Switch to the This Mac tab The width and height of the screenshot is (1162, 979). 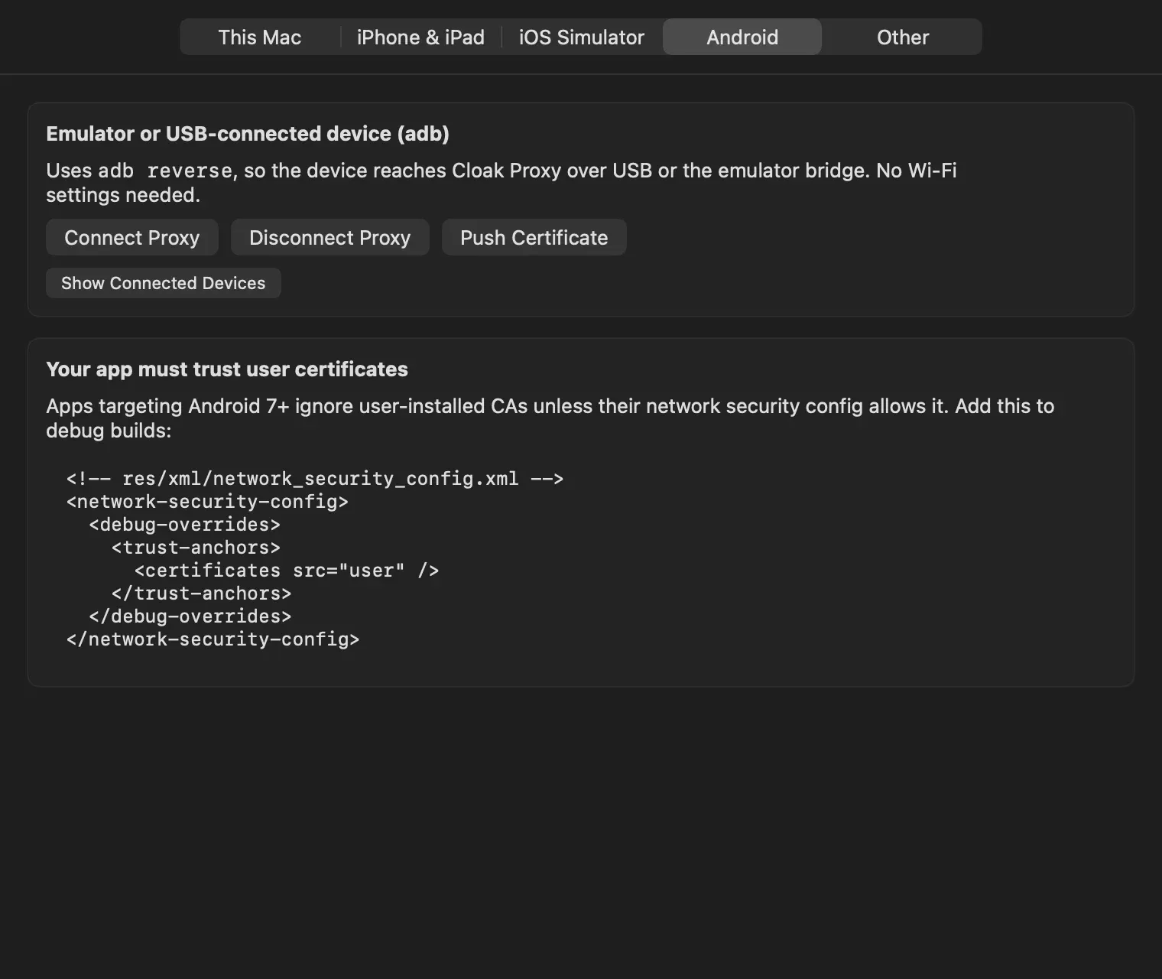click(x=260, y=37)
